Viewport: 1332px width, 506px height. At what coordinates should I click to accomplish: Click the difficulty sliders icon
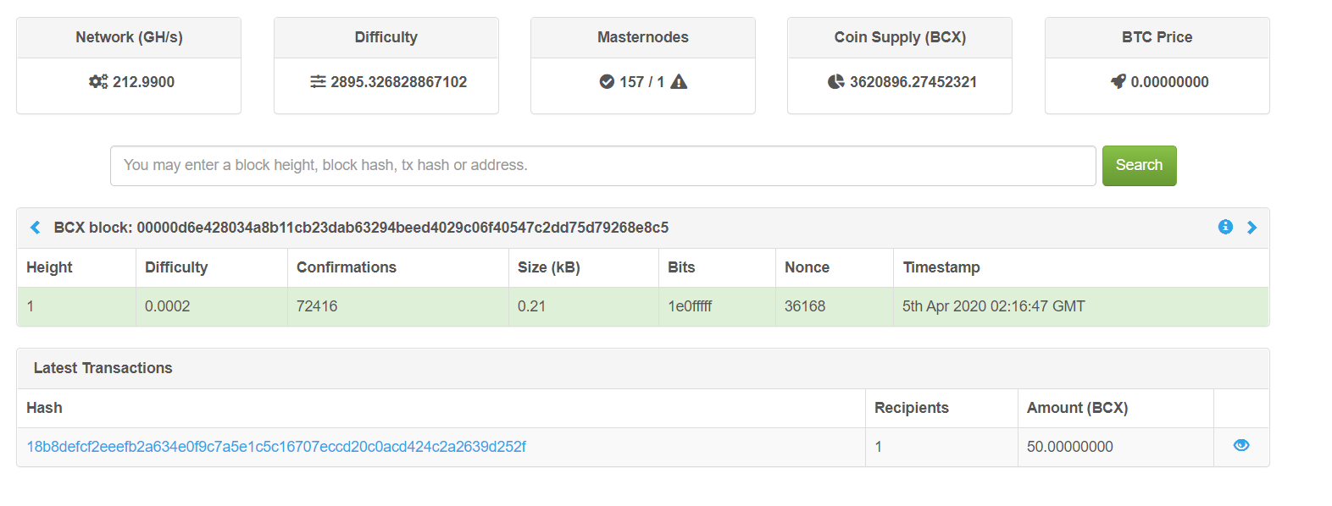(318, 82)
